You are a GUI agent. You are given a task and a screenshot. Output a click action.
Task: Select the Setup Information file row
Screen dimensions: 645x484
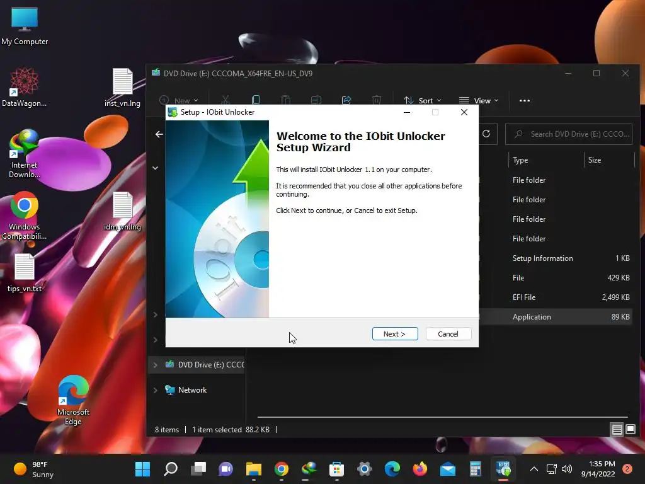[x=556, y=258]
